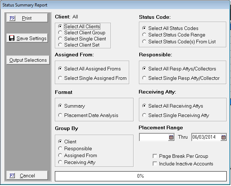Open calendar for Placement Range start date
This screenshot has height=186, width=231.
coord(171,137)
